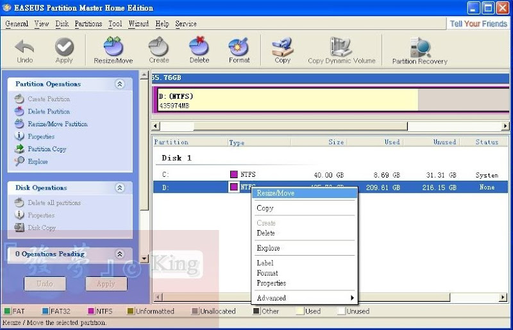This screenshot has height=330, width=513.
Task: Open the Tool menu
Action: pyautogui.click(x=115, y=24)
